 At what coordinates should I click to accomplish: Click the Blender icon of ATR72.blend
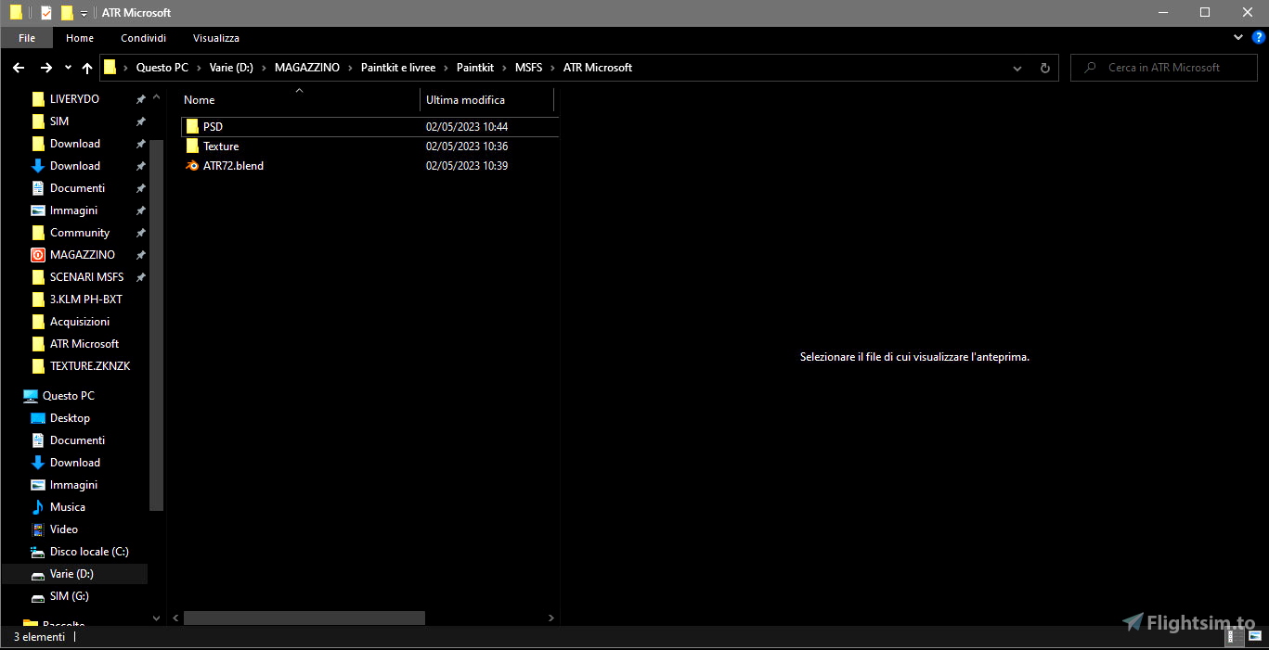[x=192, y=165]
